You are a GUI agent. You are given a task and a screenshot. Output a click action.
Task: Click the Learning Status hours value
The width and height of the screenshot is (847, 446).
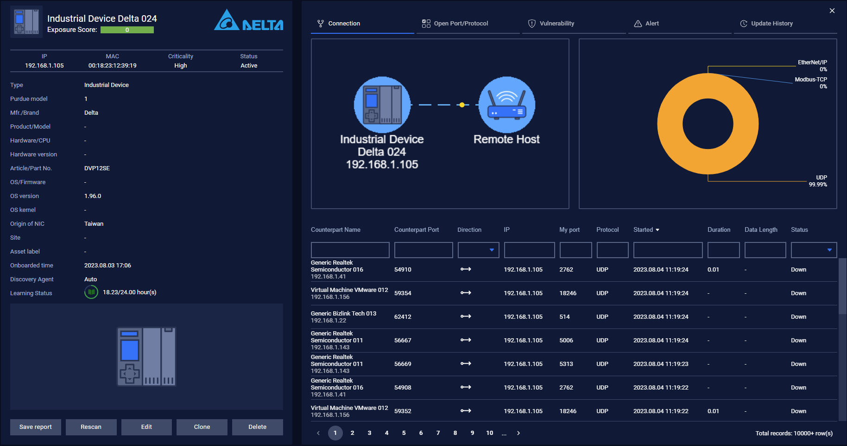[130, 292]
